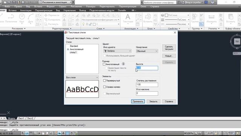Click the layer color swatch square
Screen dimensions: 241x136
point(94,24)
